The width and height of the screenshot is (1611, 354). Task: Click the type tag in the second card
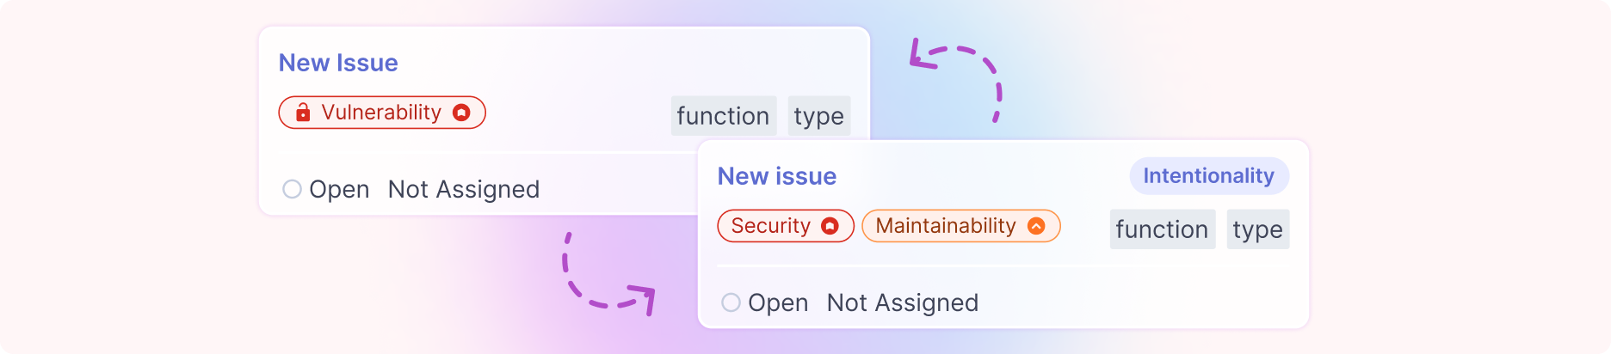pos(1258,229)
